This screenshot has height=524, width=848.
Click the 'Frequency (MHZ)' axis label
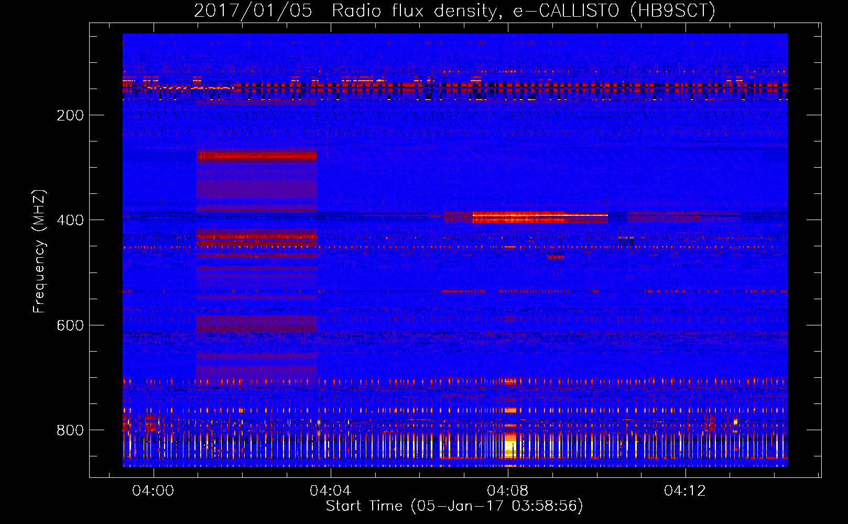click(x=39, y=252)
